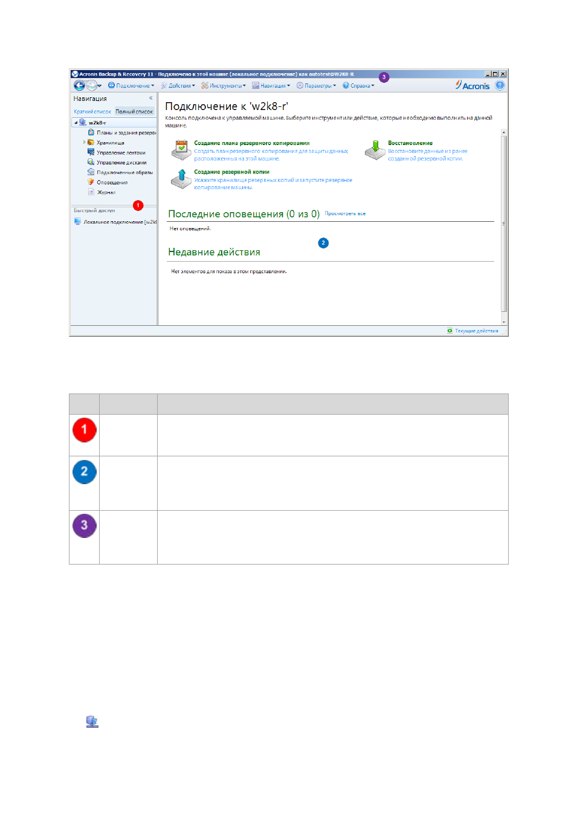This screenshot has width=577, height=816.
Task: Open Оповещения in navigation tree
Action: pyautogui.click(x=112, y=183)
